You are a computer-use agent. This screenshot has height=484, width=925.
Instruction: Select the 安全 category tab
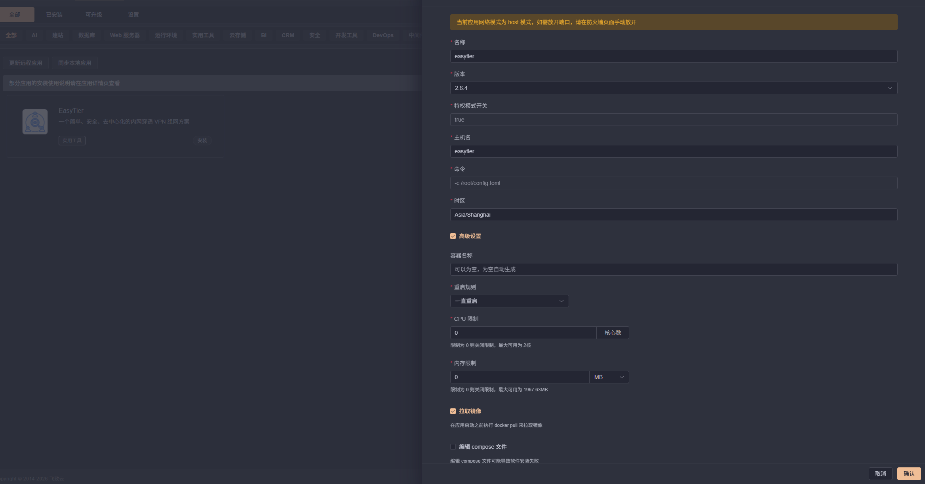pos(315,35)
